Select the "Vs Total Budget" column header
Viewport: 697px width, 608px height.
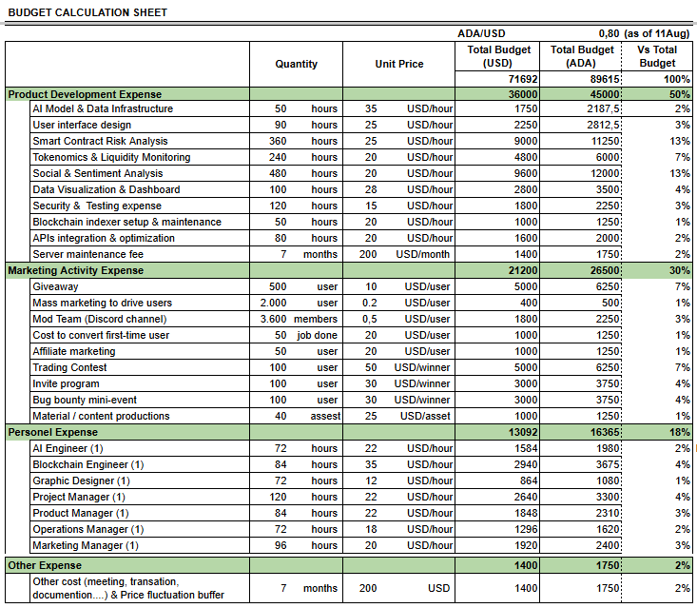tap(657, 56)
